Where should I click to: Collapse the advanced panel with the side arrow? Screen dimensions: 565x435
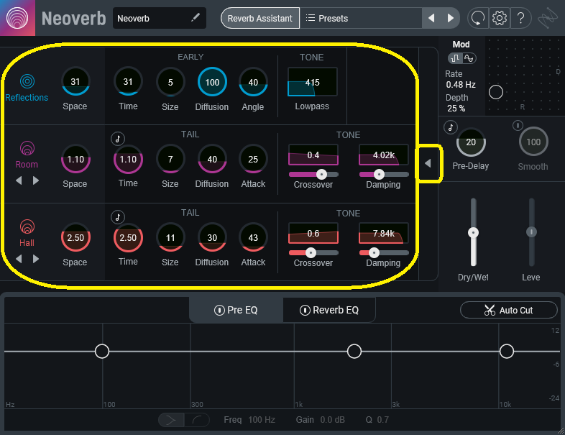428,163
